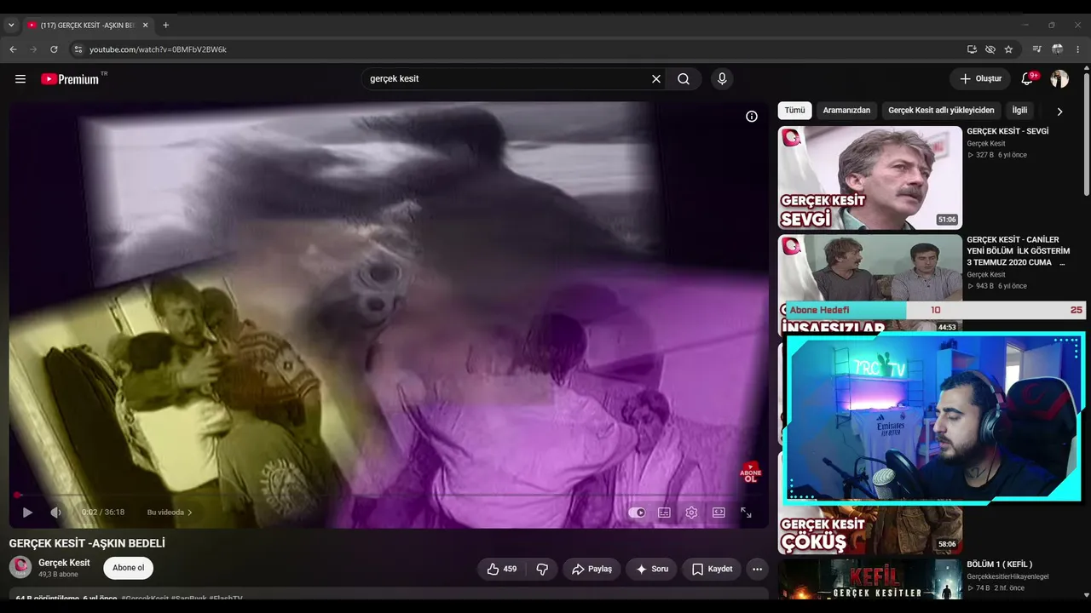Go back in the browser

[x=13, y=49]
